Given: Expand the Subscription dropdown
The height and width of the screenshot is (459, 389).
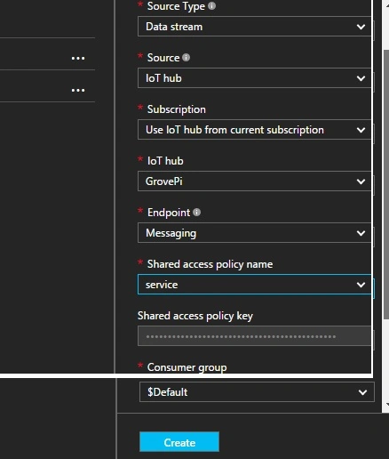Looking at the screenshot, I should [255, 130].
